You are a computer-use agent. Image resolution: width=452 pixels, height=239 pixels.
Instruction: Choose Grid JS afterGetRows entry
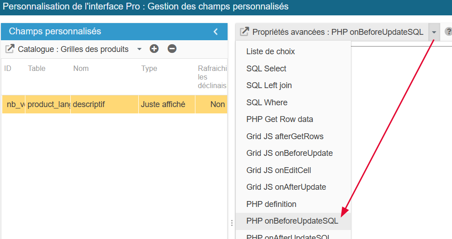pos(285,136)
